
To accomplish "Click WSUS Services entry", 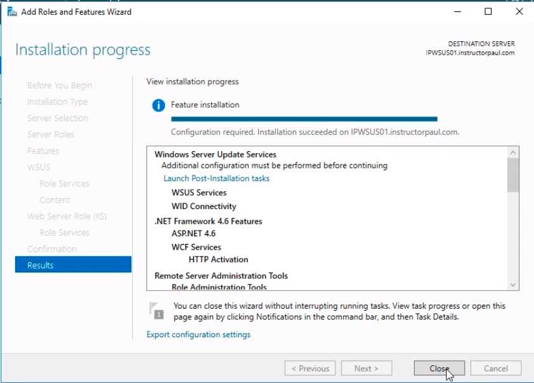I will (x=199, y=192).
